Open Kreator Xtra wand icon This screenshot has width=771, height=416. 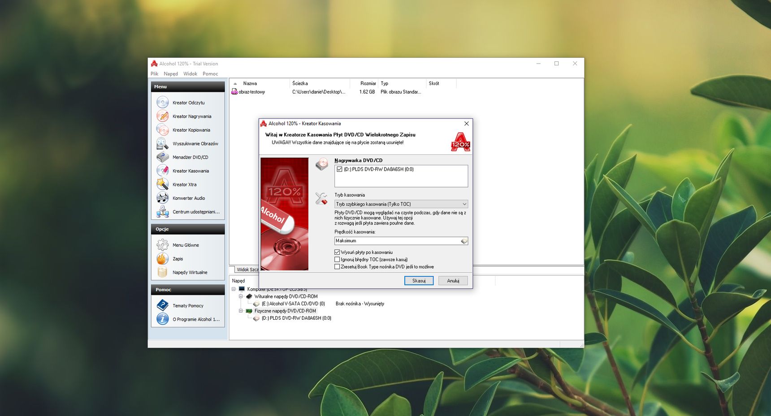(162, 184)
